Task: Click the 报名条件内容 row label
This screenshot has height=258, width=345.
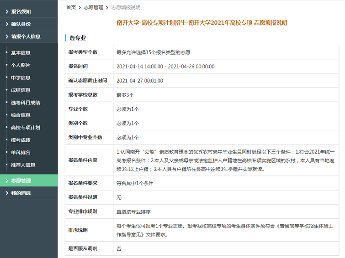Action: coord(83,160)
